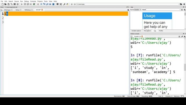
Task: Click the debug Continue double-arrow icon
Action: coord(50,4)
